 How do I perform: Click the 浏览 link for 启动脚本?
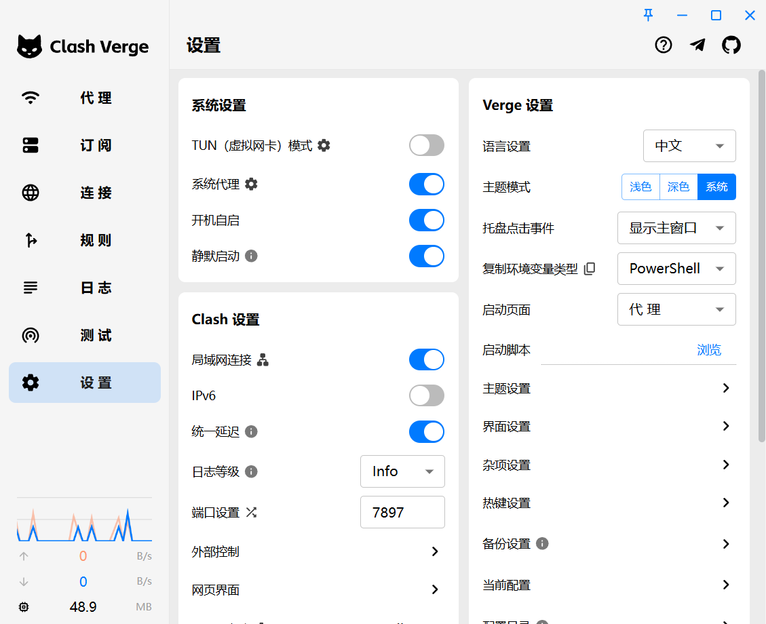709,350
